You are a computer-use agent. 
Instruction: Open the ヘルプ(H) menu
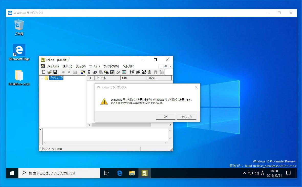[128, 66]
